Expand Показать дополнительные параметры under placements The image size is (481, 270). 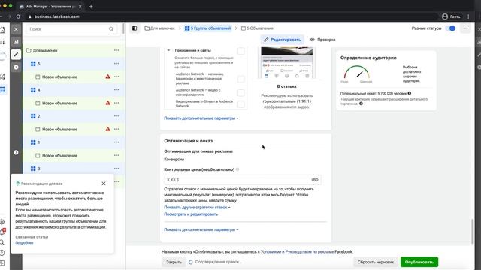click(201, 118)
